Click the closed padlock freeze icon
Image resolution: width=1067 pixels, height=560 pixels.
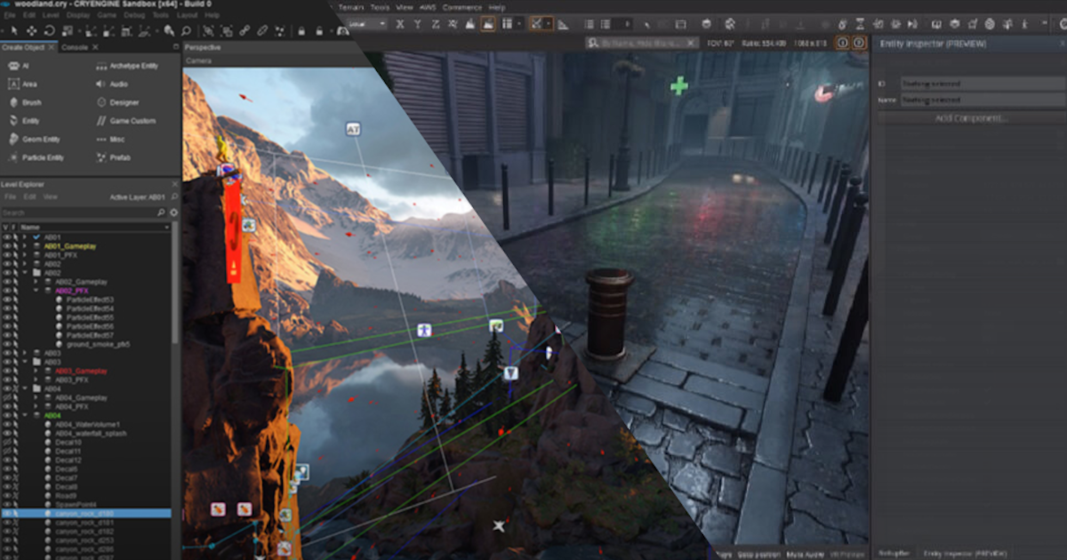pos(301,31)
